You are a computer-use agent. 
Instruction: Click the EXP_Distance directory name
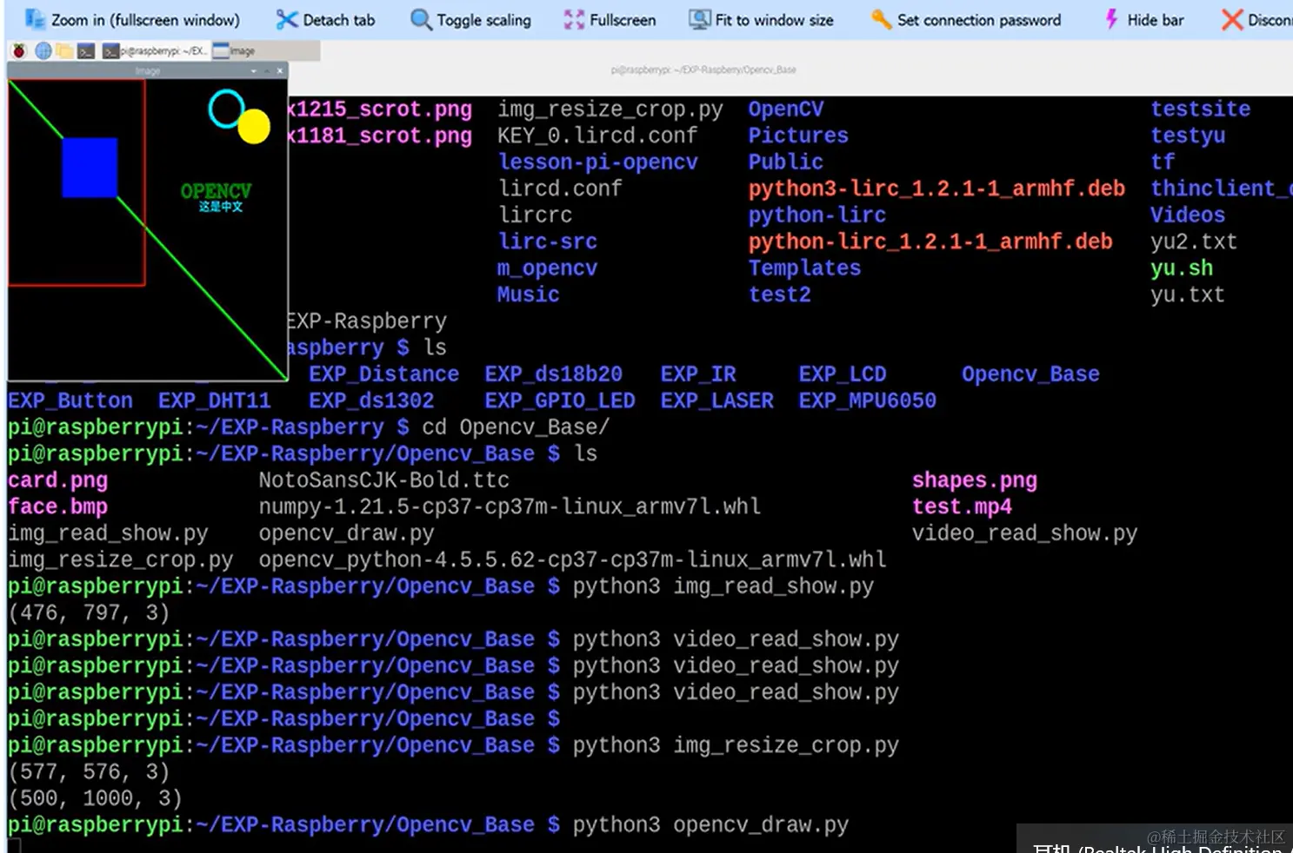click(384, 374)
